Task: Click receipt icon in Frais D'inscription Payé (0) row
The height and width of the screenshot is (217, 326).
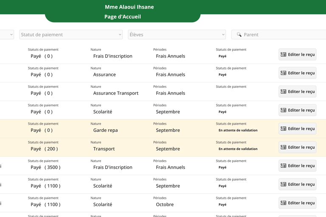Action: (x=284, y=55)
